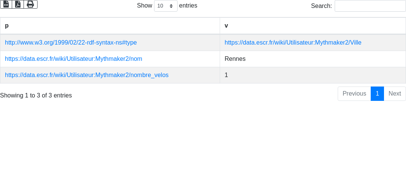Click the entries label after the dropdown
Image resolution: width=406 pixels, height=170 pixels.
pos(188,6)
